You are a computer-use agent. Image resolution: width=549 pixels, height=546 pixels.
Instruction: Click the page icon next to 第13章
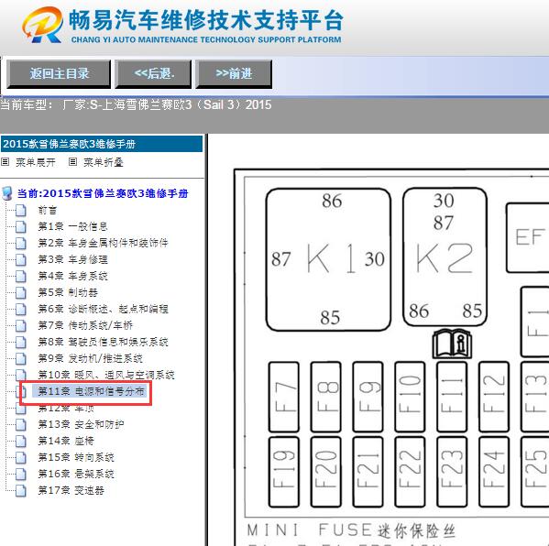pyautogui.click(x=21, y=424)
